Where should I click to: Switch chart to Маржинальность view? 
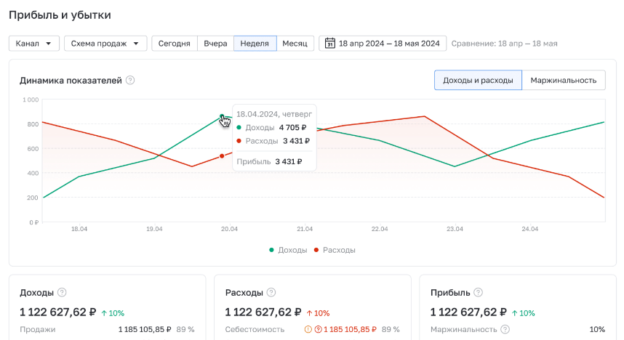[x=564, y=80]
